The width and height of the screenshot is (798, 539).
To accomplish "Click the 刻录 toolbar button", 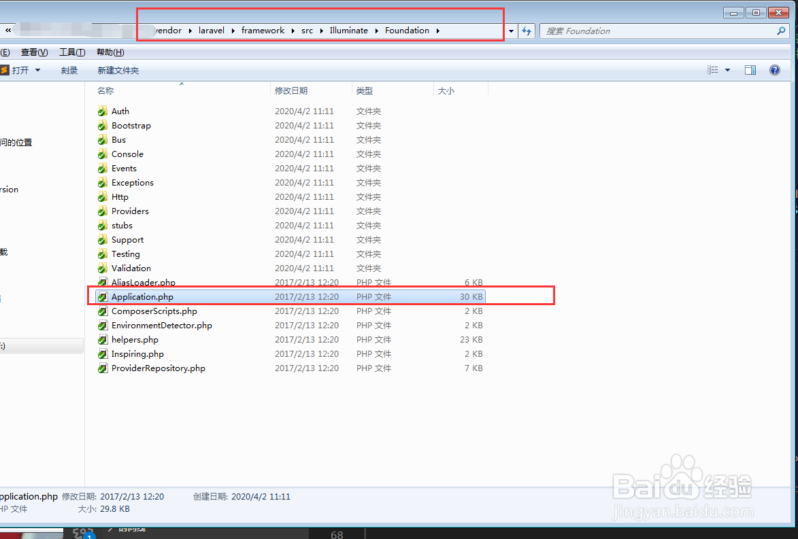I will pos(69,70).
